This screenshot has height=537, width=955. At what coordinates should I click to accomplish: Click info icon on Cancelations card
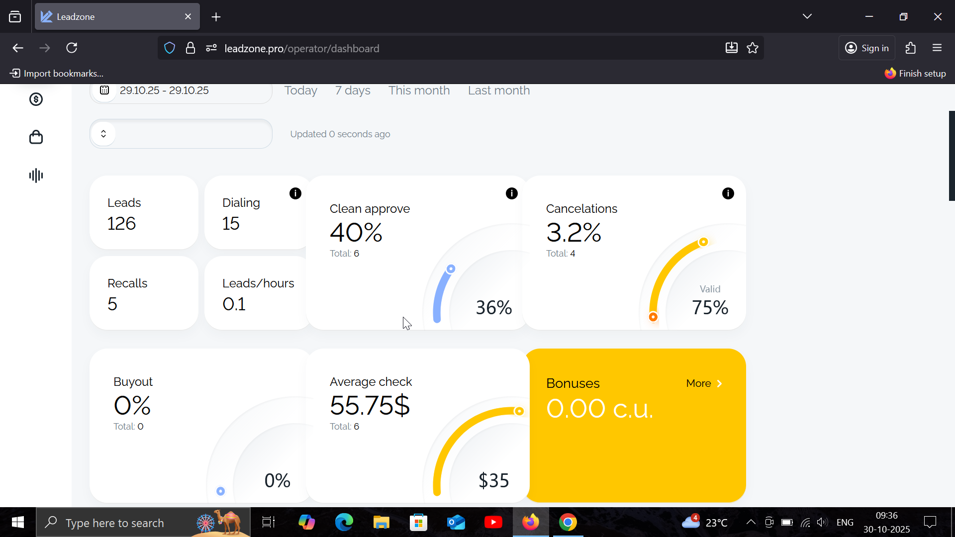click(x=728, y=193)
